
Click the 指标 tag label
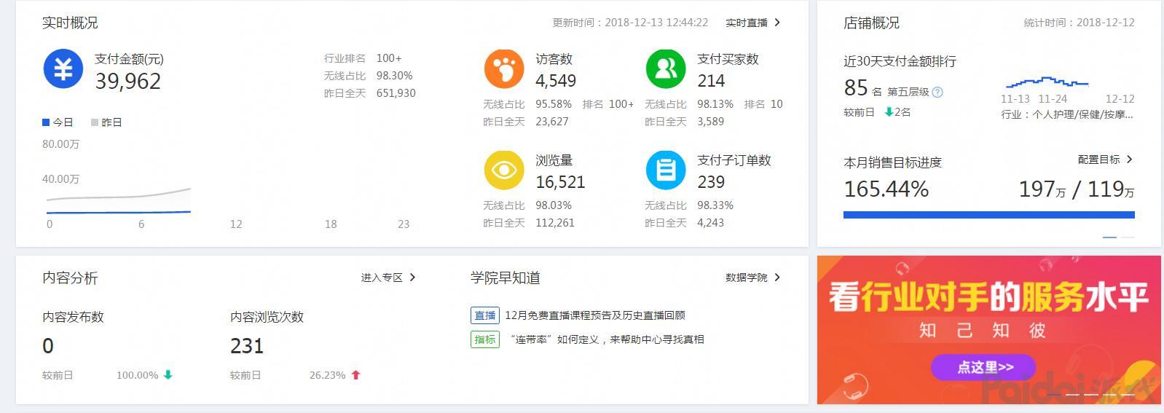coord(485,339)
